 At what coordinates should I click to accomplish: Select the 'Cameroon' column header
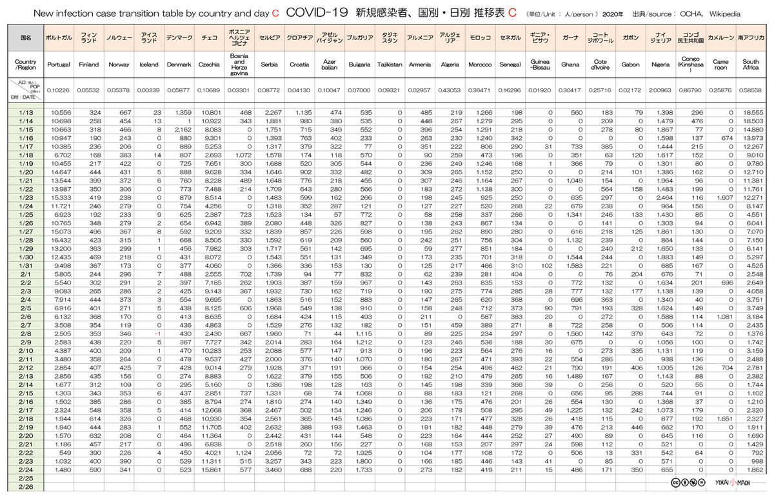click(x=720, y=65)
